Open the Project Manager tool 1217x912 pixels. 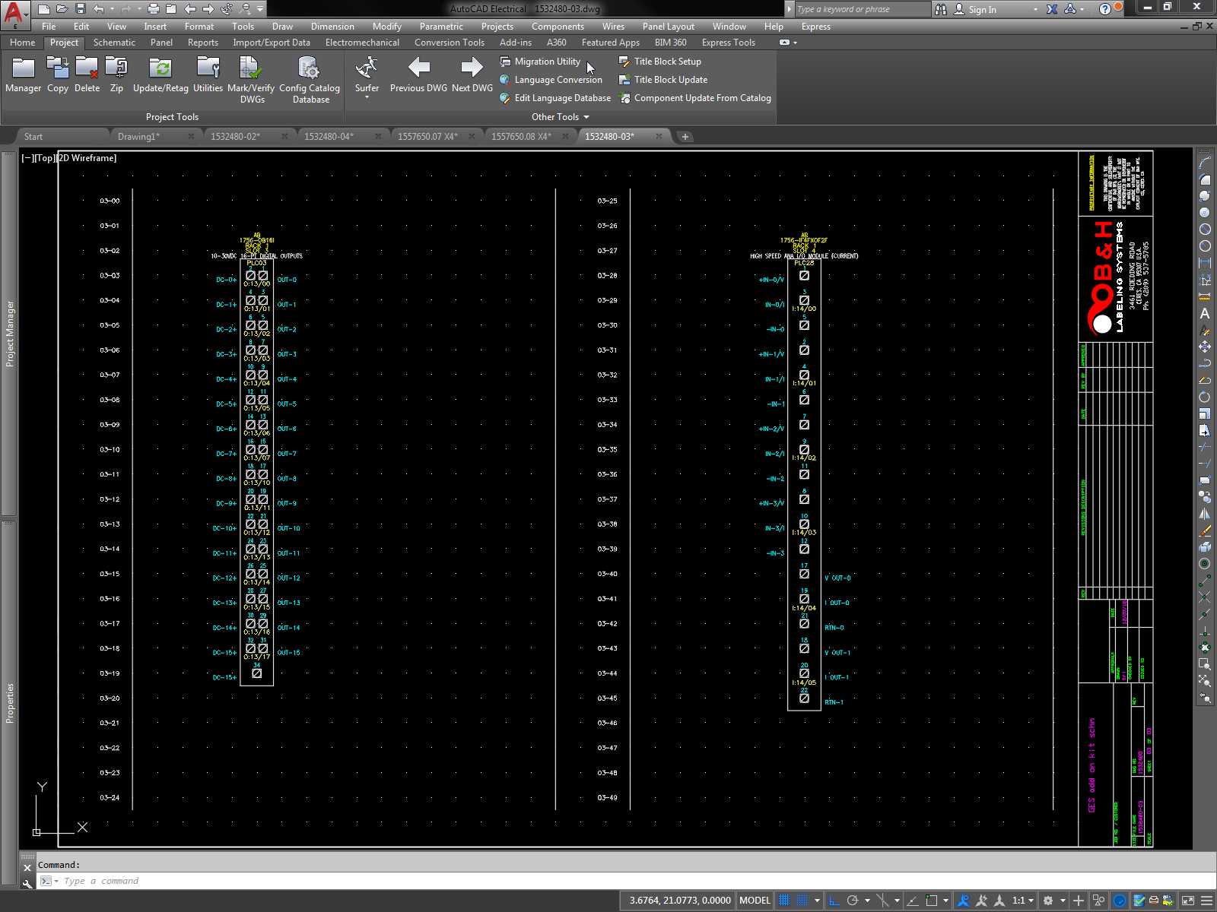click(x=23, y=74)
